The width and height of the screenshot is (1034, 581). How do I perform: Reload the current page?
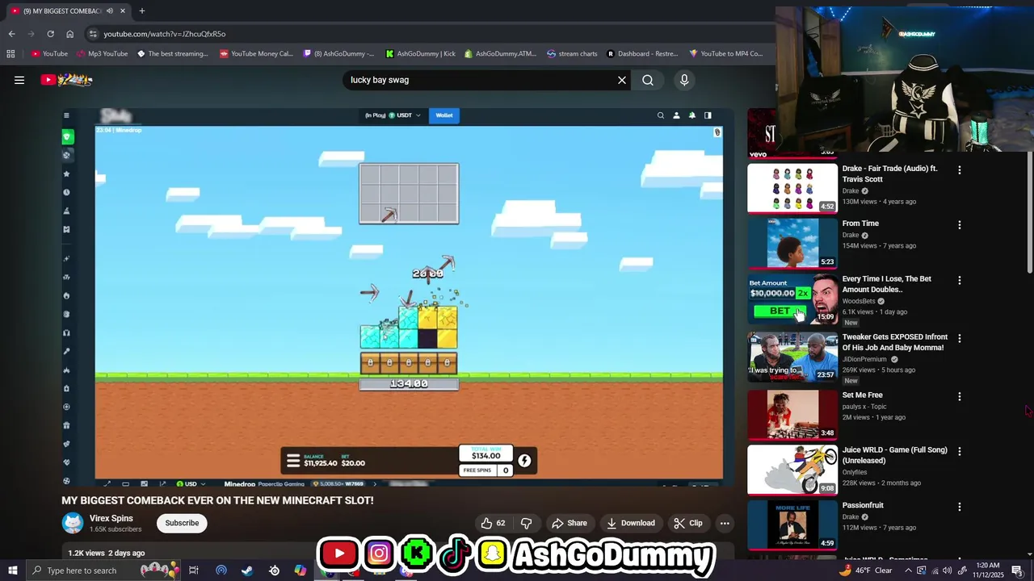point(50,34)
